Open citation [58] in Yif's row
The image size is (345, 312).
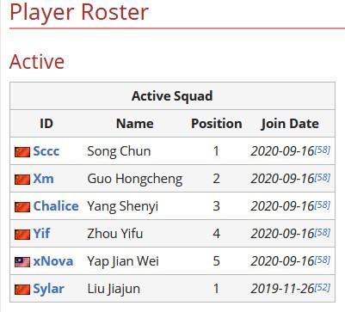(323, 232)
